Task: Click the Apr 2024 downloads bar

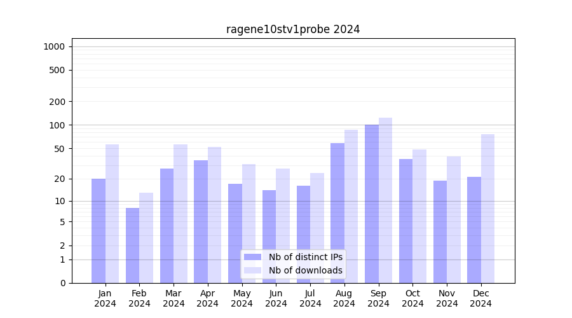Action: point(214,215)
